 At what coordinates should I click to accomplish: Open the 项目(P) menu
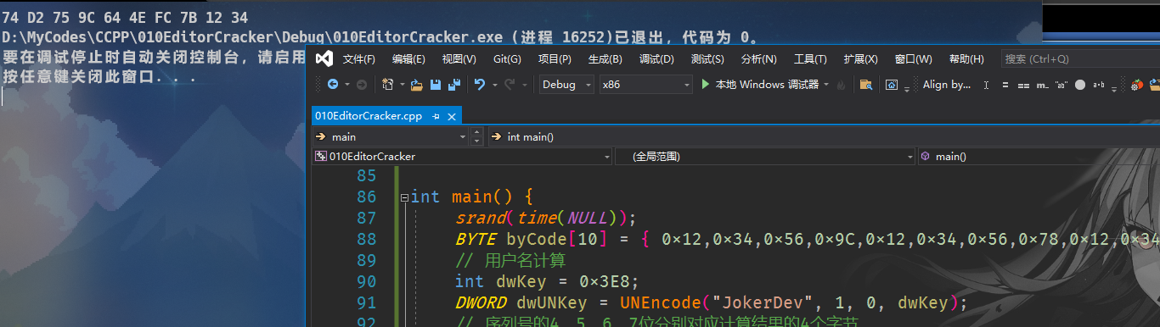tap(555, 59)
